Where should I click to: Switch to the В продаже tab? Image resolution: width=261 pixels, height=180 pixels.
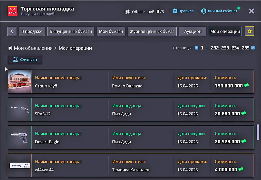coord(32,31)
